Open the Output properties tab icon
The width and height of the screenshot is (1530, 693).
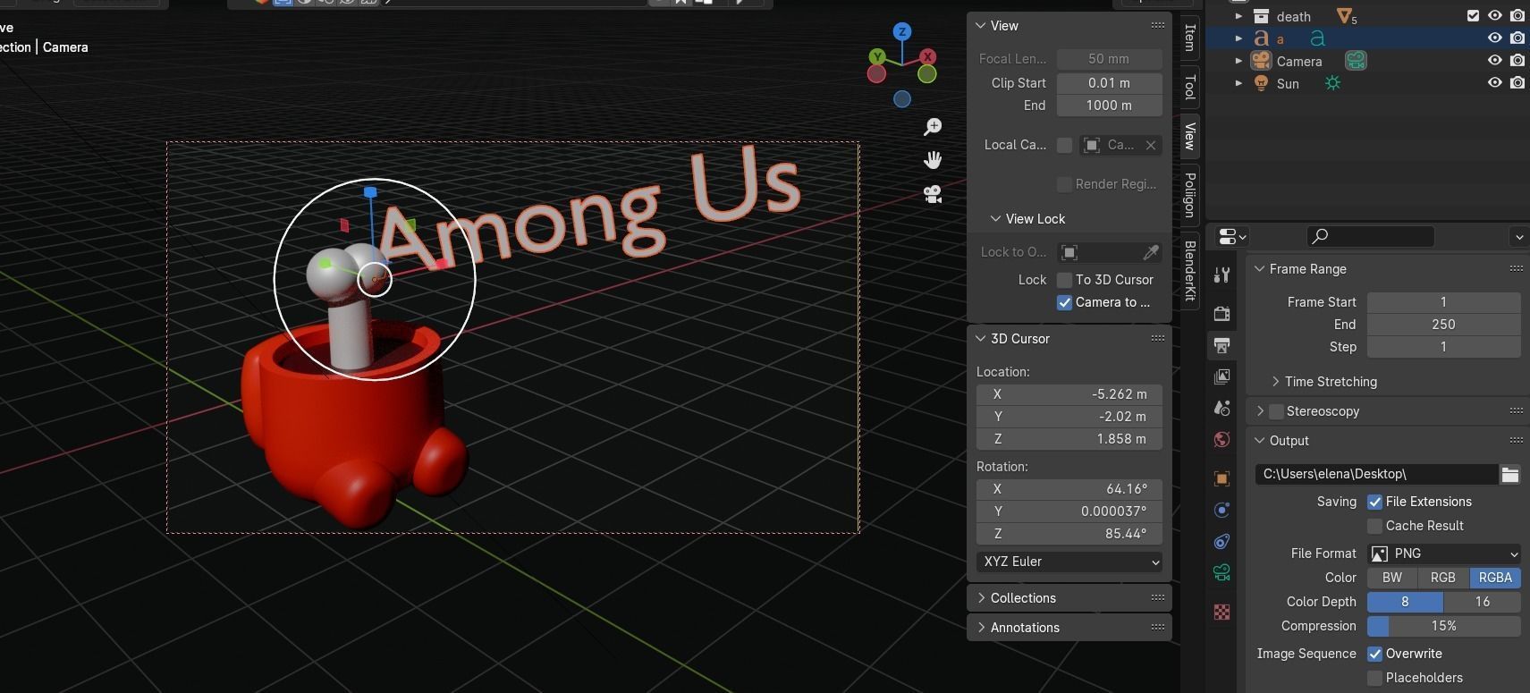pyautogui.click(x=1221, y=345)
